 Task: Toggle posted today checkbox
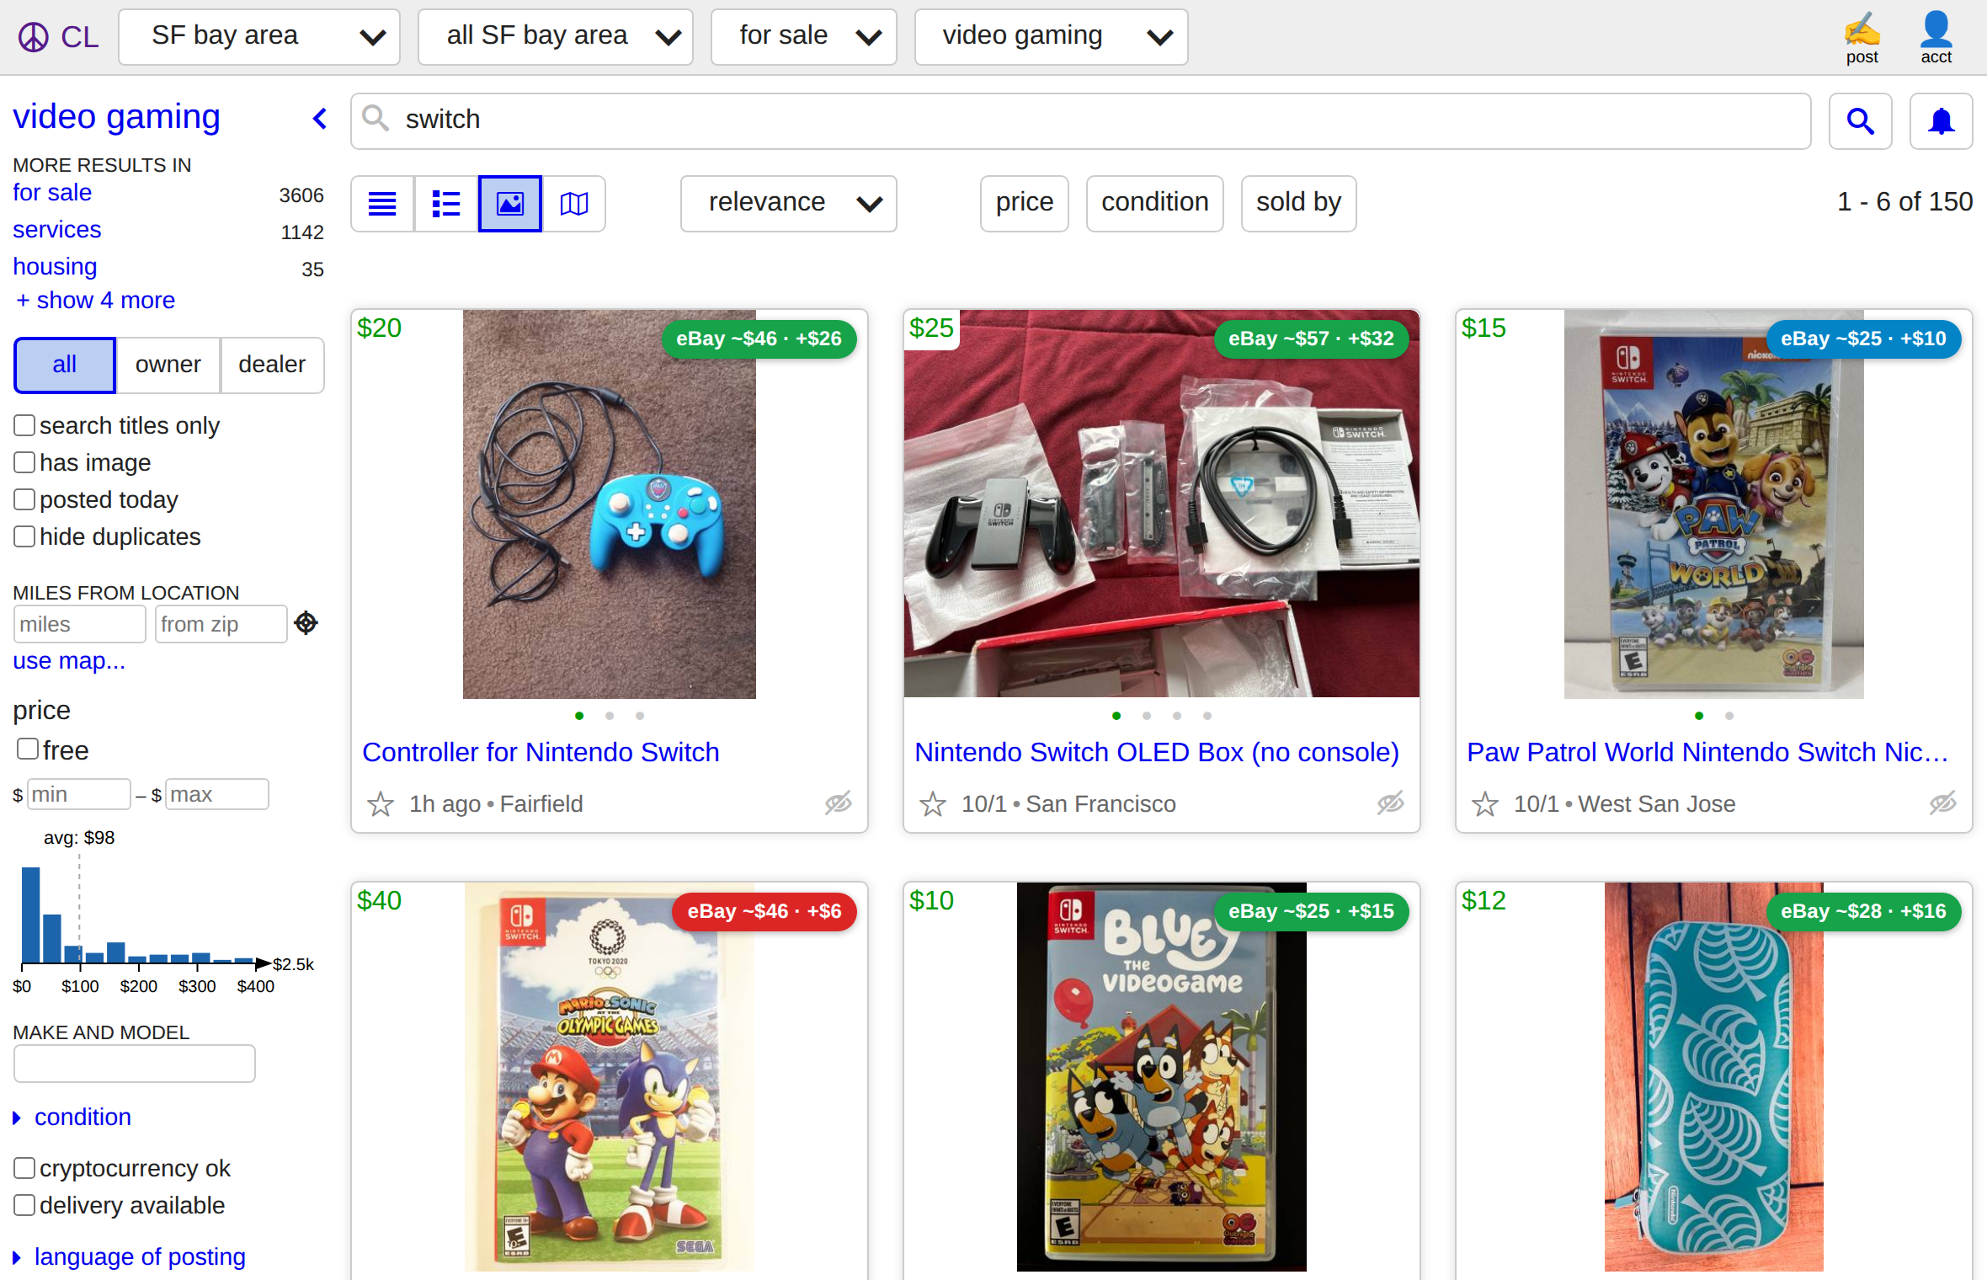tap(24, 499)
